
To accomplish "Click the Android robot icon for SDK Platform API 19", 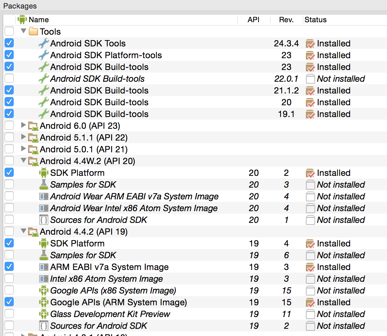I will [43, 244].
